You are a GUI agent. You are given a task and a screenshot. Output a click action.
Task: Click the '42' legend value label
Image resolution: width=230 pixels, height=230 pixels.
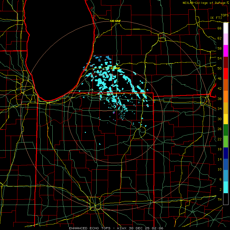click(220, 89)
